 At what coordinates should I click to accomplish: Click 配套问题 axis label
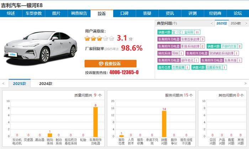(x=231, y=142)
